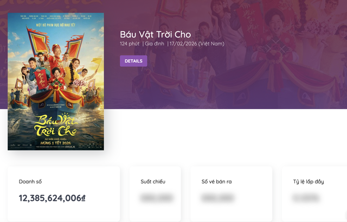Viewport: 347px width, 222px height.
Task: Click the blurred Tỷ lệ lấp đầy value
Action: click(x=307, y=198)
